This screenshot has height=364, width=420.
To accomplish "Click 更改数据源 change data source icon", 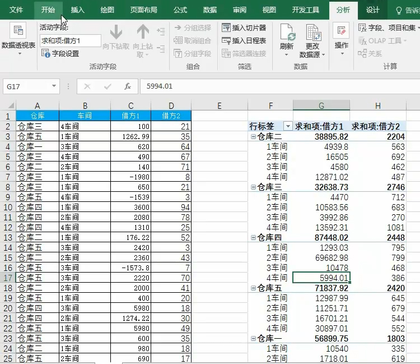I will (313, 32).
